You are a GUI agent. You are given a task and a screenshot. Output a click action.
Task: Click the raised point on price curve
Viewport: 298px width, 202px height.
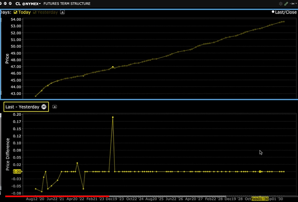coord(113,67)
